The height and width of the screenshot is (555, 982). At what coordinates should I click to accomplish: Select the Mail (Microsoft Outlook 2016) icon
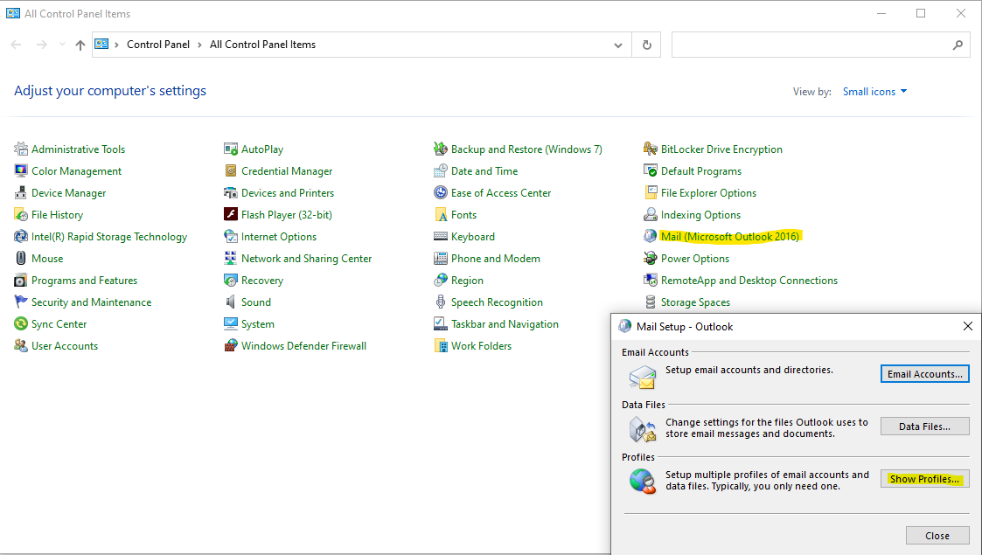pyautogui.click(x=651, y=237)
